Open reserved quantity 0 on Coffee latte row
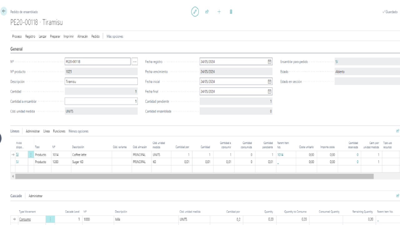400x225 pixels. pos(357,155)
